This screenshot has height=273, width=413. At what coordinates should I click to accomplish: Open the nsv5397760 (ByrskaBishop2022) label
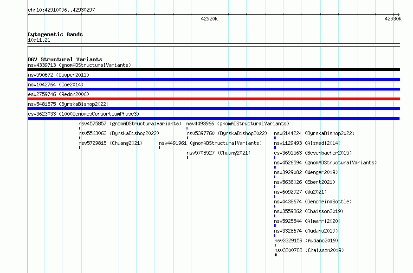(x=227, y=133)
